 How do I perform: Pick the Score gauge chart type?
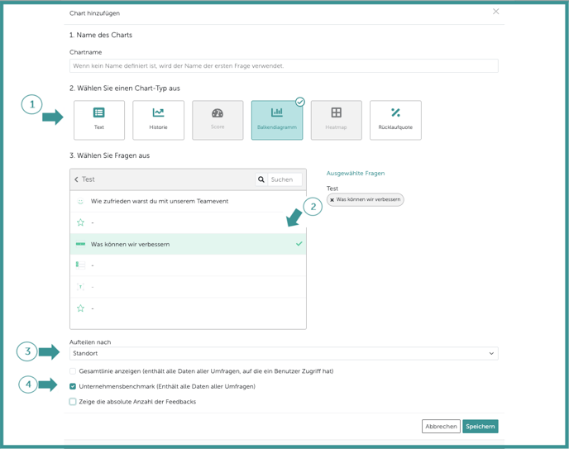point(218,120)
